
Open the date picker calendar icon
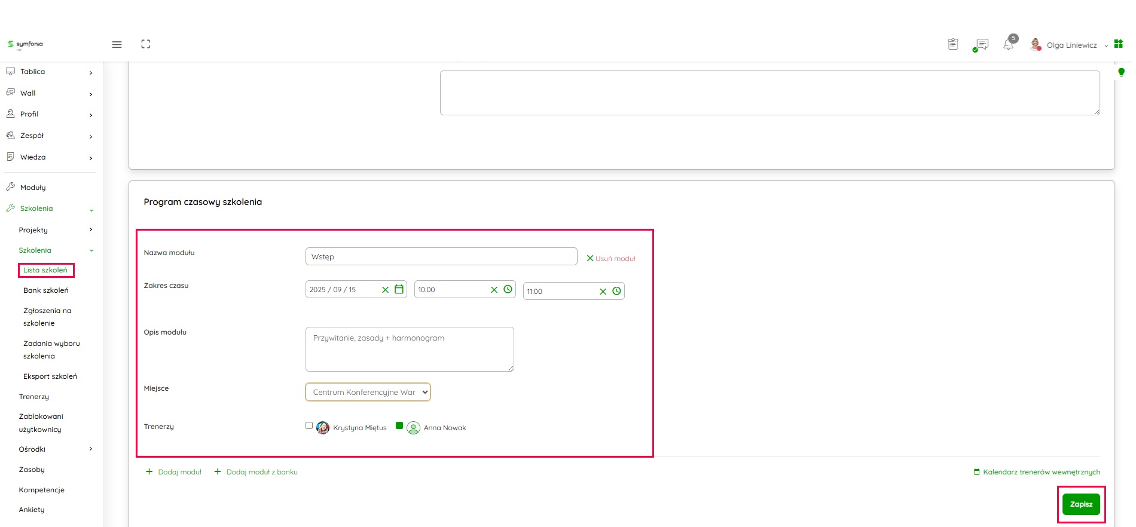coord(399,290)
